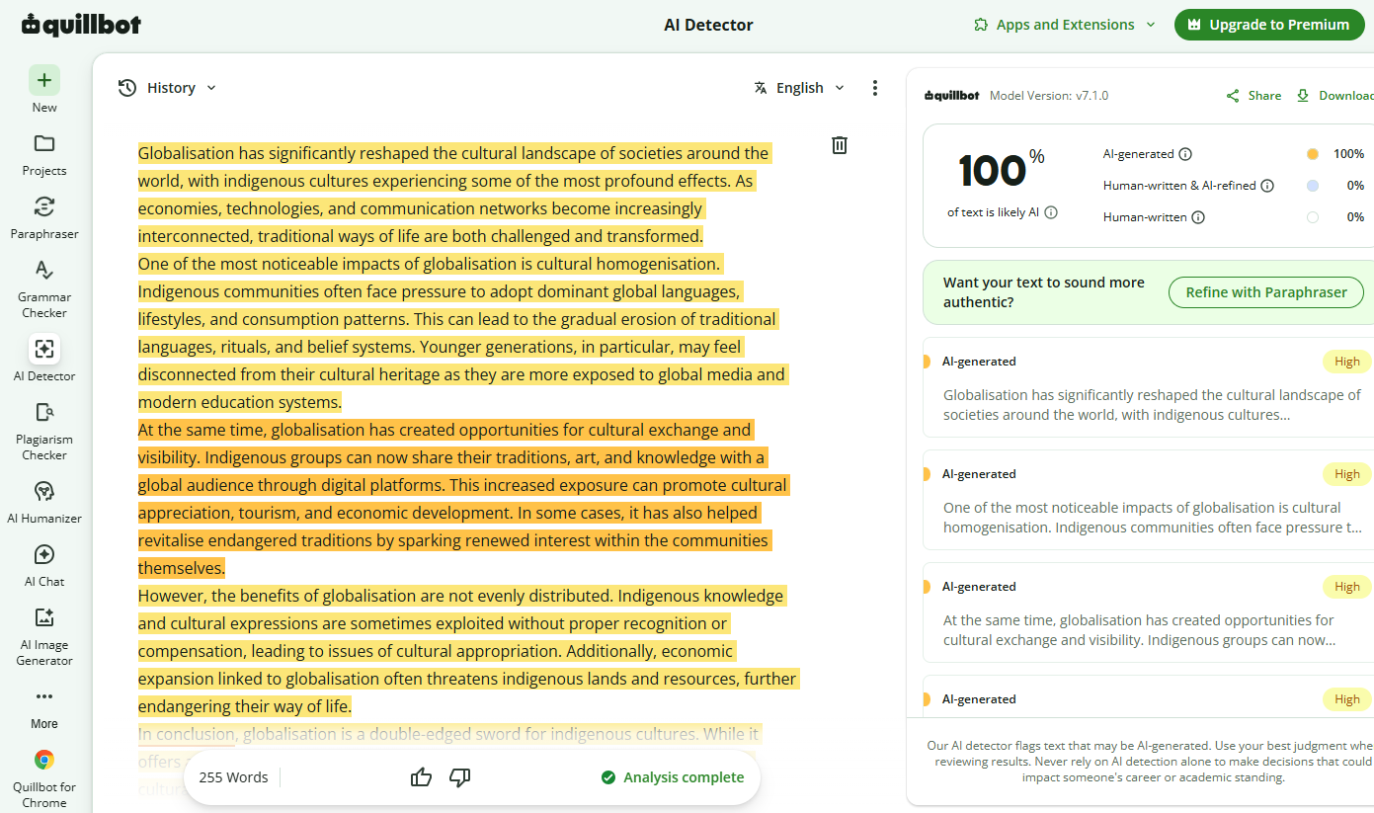The width and height of the screenshot is (1374, 813).
Task: Expand Apps and Extensions menu
Action: click(x=1064, y=25)
